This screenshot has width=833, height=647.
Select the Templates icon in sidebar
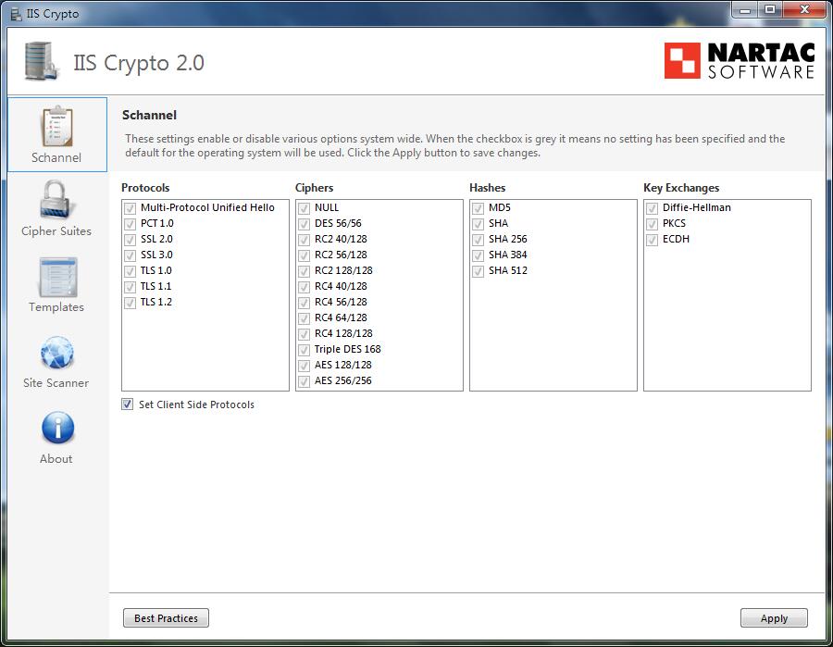[x=56, y=277]
